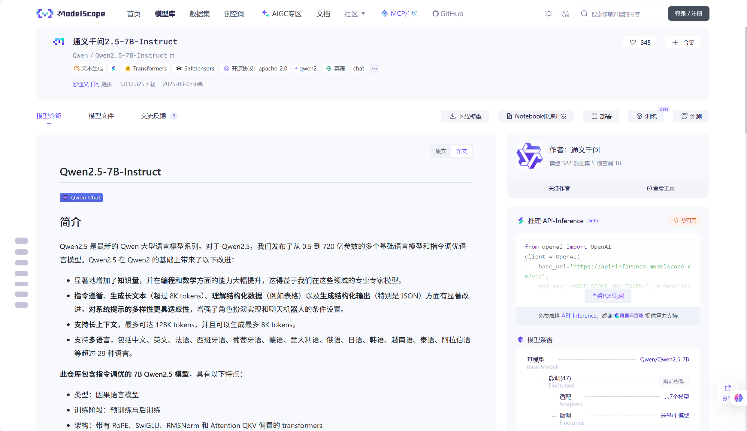Viewport: 747px width, 431px height.
Task: Click the 热可用 status tag
Action: point(684,220)
